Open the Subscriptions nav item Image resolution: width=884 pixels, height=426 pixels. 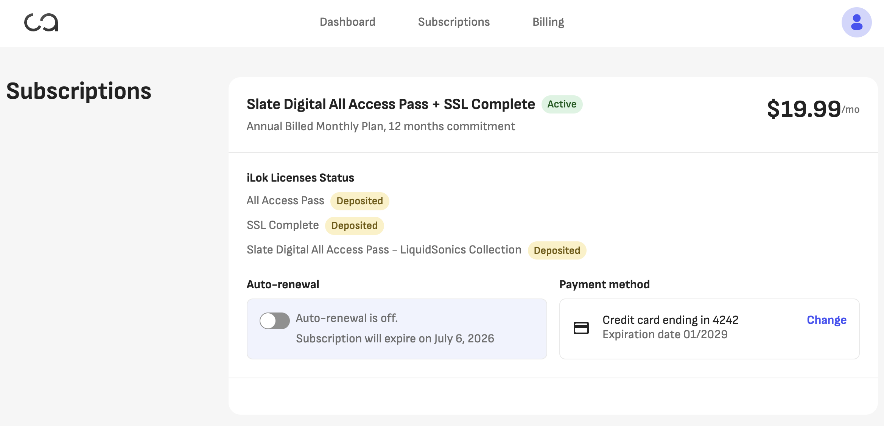[x=454, y=22]
